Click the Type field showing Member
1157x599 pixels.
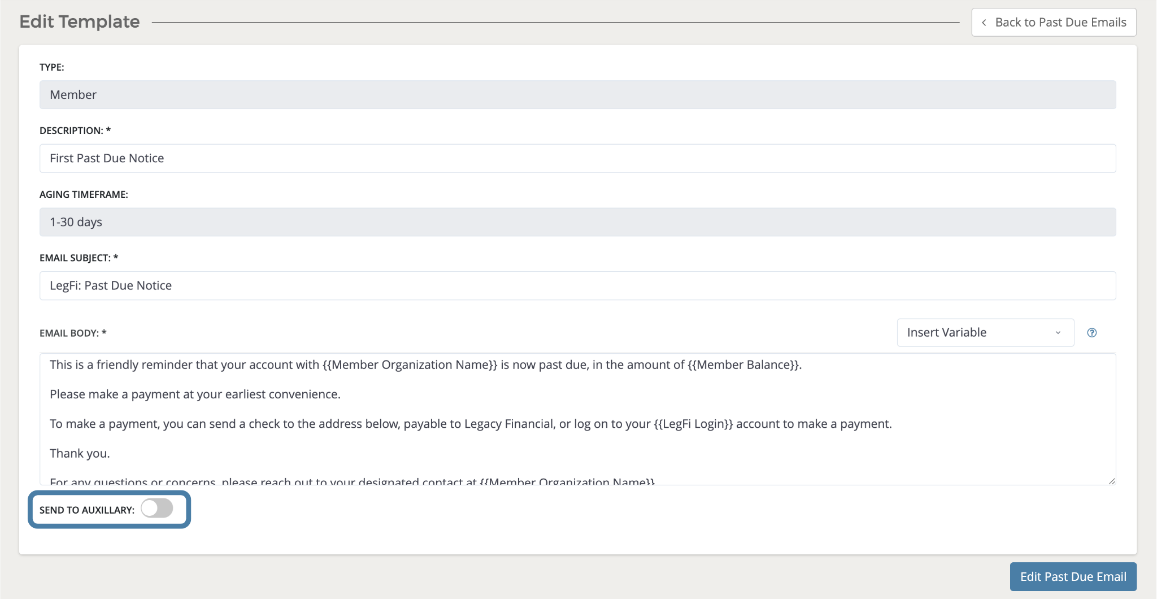tap(577, 95)
